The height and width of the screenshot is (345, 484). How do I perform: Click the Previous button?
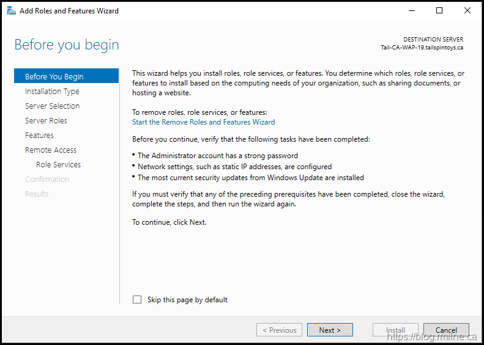[x=279, y=330]
